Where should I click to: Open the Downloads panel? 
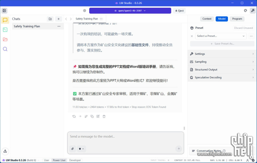pyautogui.click(x=5, y=151)
